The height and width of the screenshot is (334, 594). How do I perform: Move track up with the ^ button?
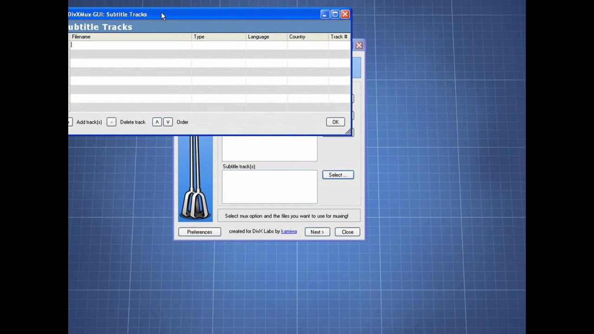click(x=157, y=122)
